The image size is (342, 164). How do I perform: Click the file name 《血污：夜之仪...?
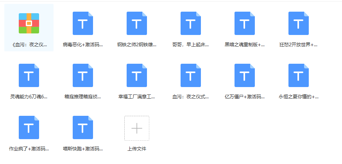tap(29, 45)
